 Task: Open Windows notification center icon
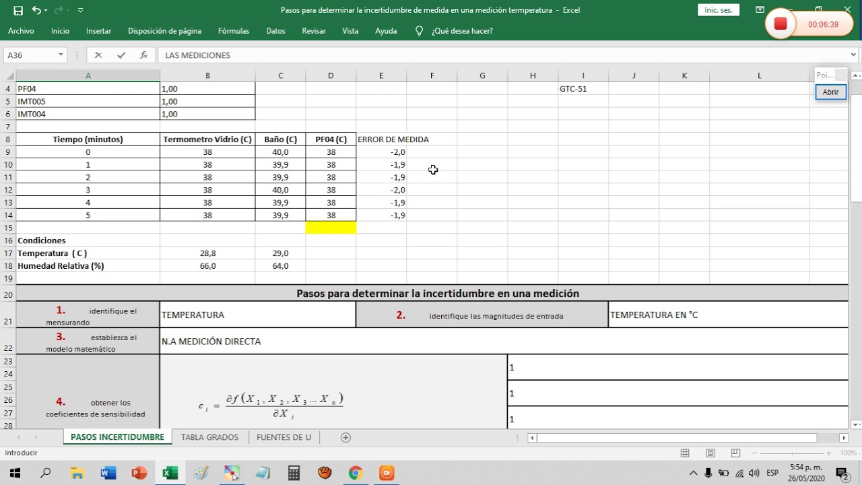[841, 473]
